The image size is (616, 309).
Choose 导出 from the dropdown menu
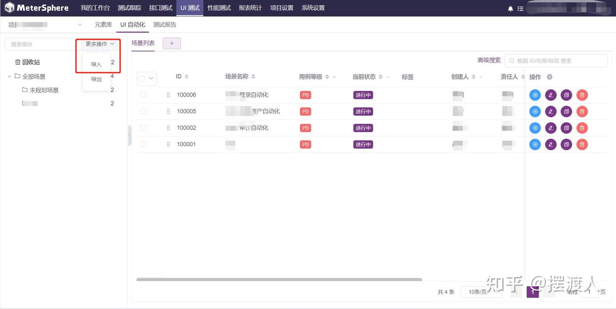click(96, 79)
